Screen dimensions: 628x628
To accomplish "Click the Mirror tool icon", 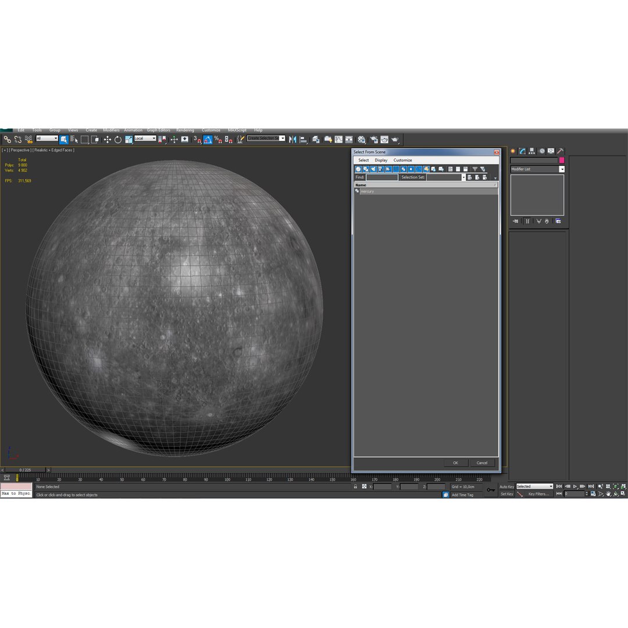I will point(292,140).
